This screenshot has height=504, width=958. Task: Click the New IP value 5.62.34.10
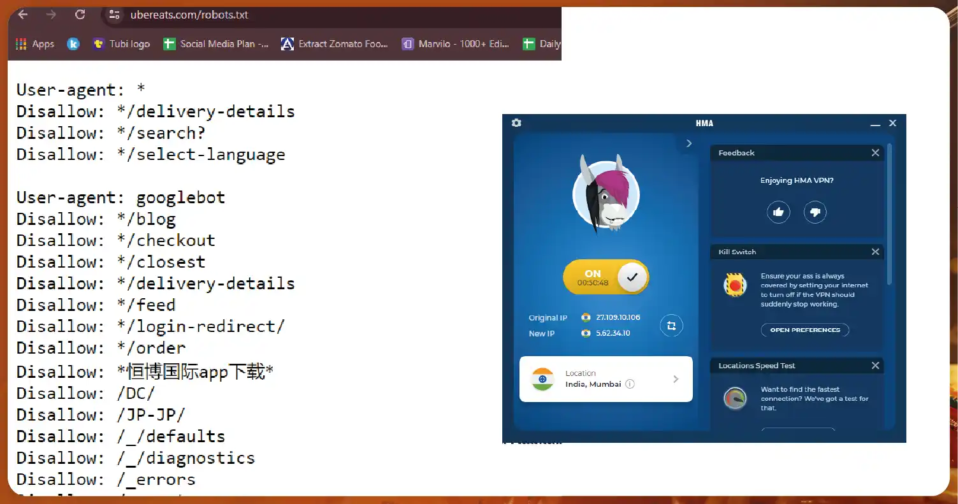(x=613, y=333)
